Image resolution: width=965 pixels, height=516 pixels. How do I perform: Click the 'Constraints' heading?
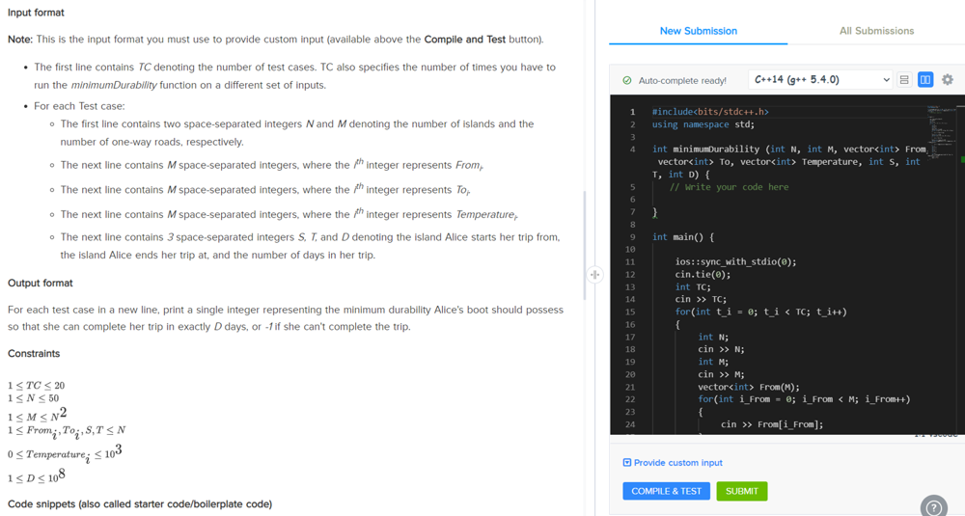pyautogui.click(x=34, y=354)
